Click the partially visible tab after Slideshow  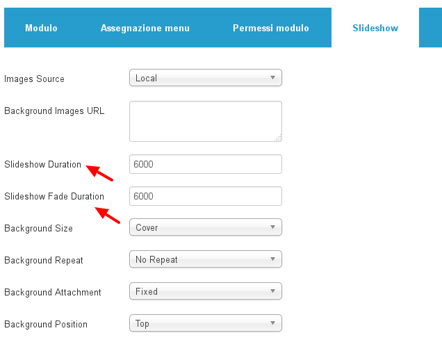430,28
